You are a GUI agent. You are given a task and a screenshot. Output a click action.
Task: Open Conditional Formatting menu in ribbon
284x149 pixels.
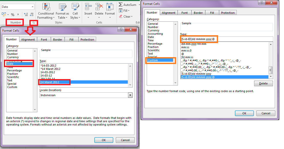(x=46, y=11)
